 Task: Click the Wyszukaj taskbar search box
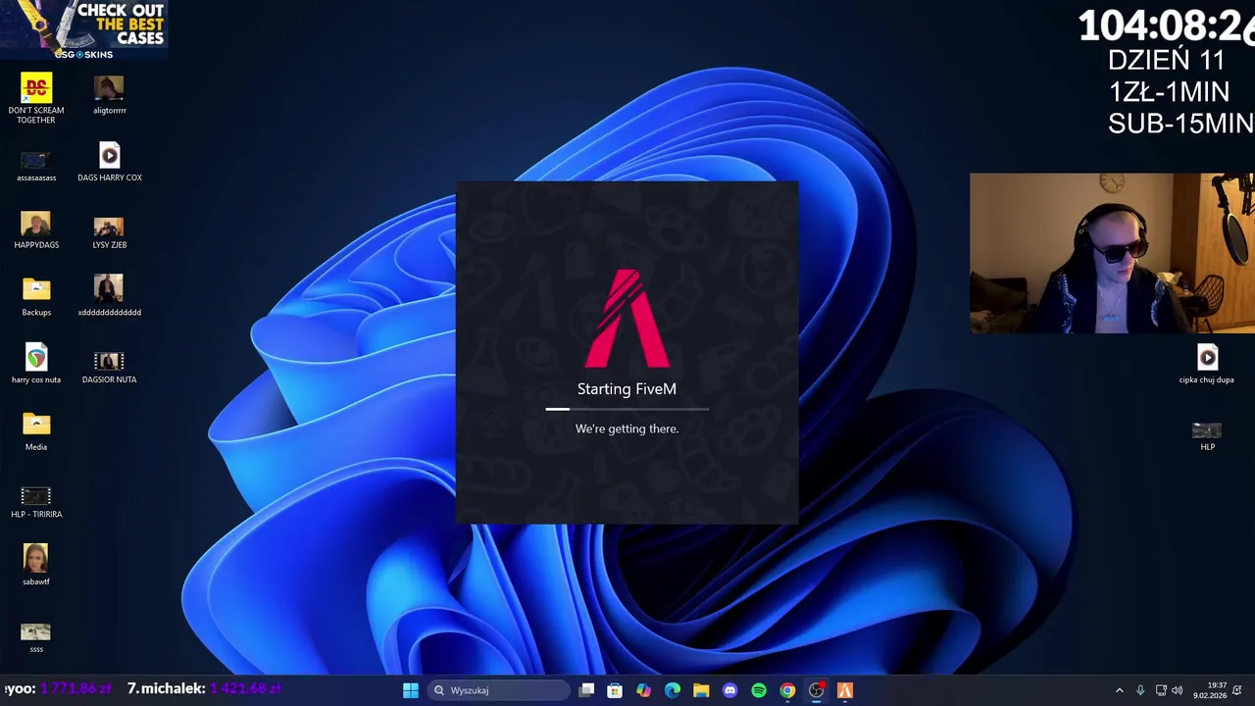pyautogui.click(x=499, y=690)
